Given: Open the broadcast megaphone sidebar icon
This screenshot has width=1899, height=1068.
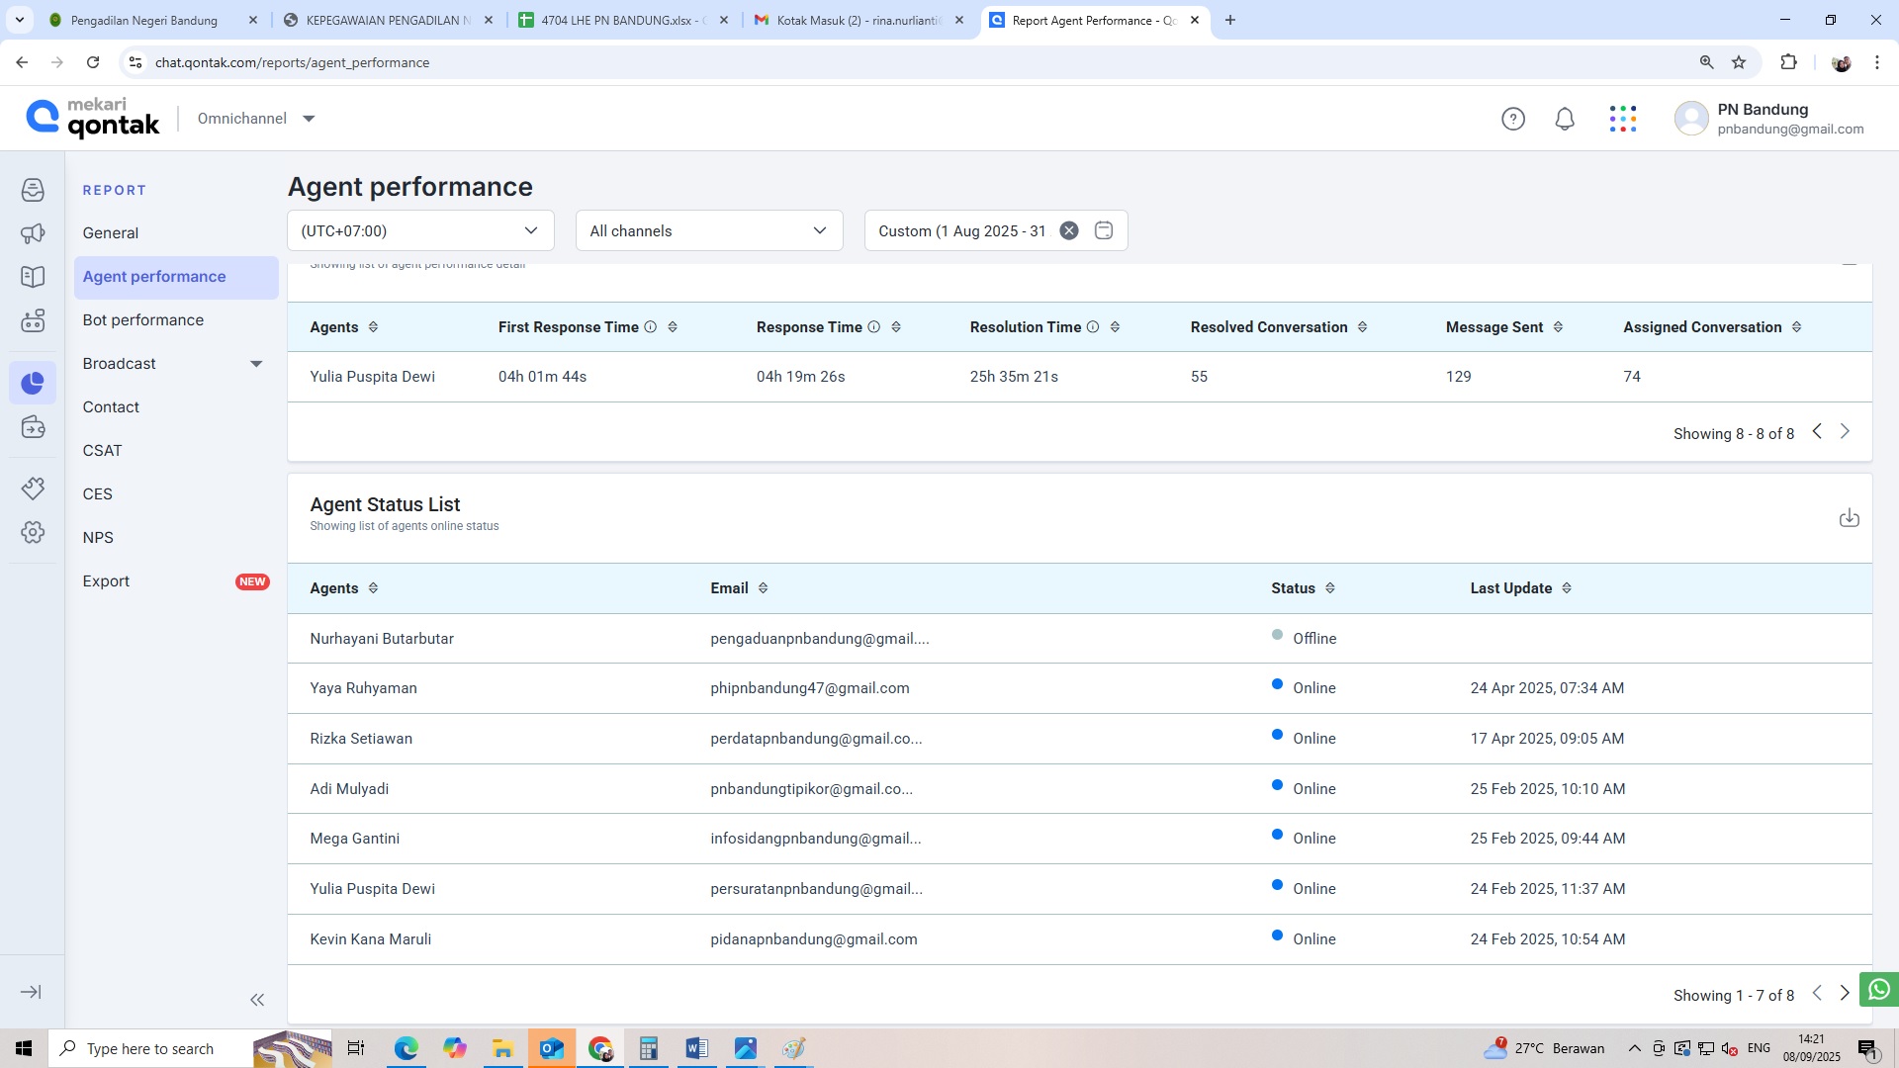Looking at the screenshot, I should point(33,233).
